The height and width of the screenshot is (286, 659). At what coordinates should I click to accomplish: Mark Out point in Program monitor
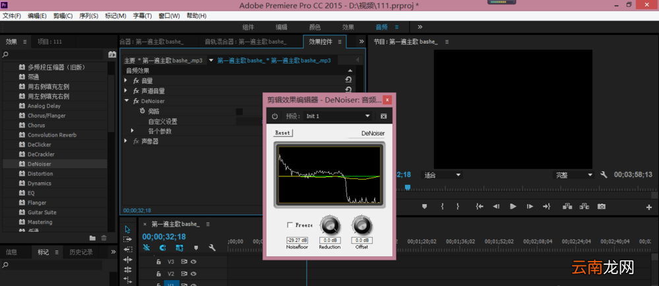[458, 207]
